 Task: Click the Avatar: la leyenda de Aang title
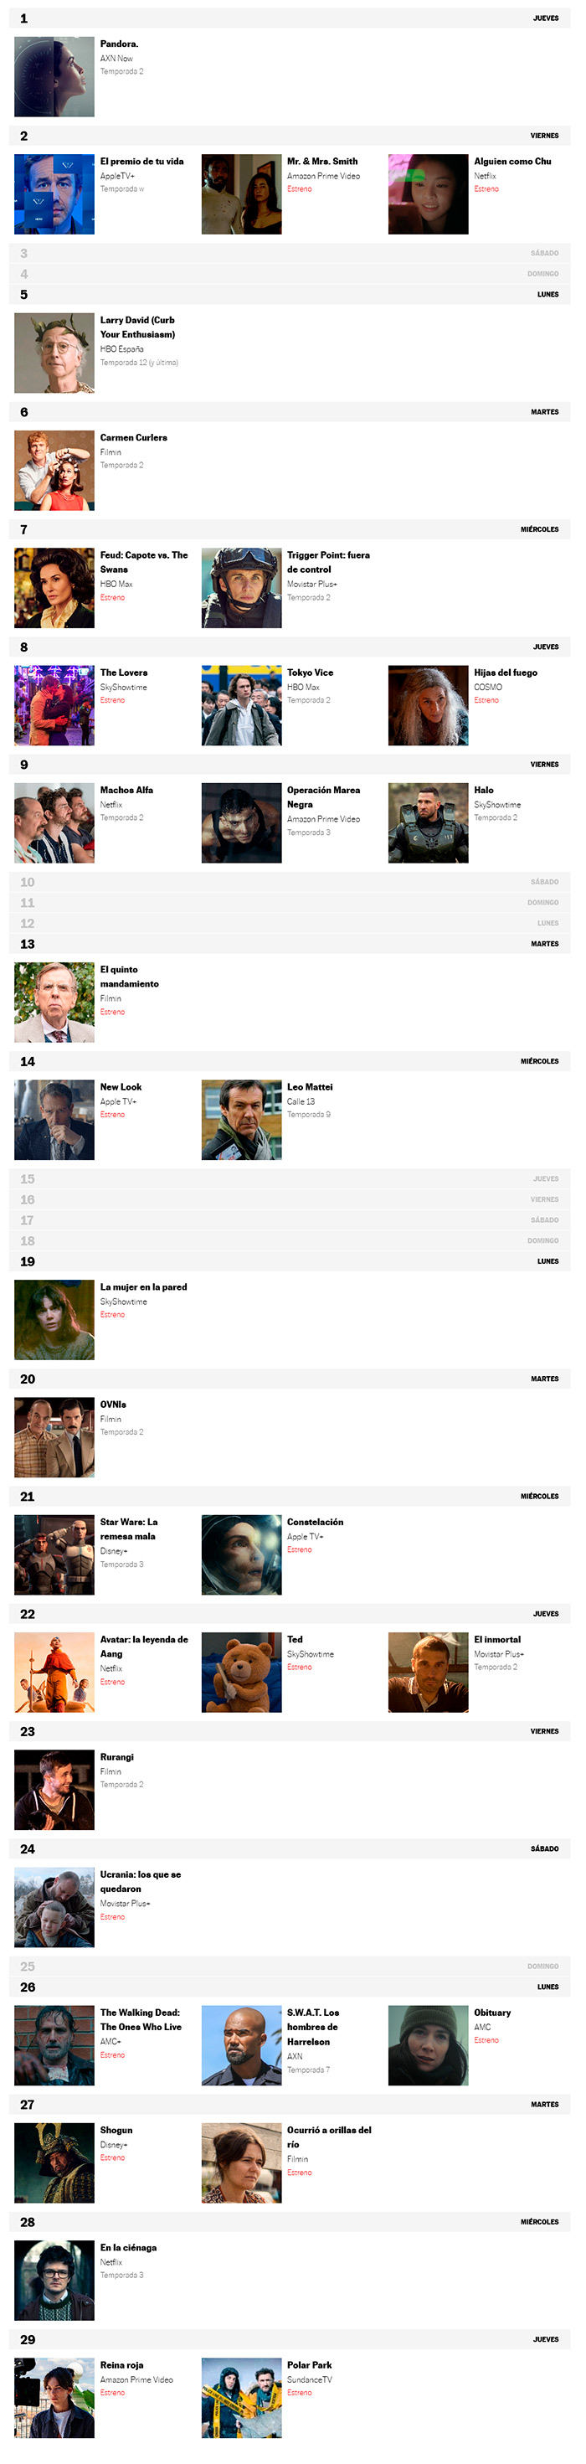(x=144, y=1647)
